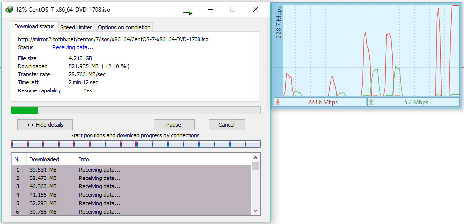Viewport: 464px width, 224px height.
Task: Click the N. column header
Action: (19, 159)
